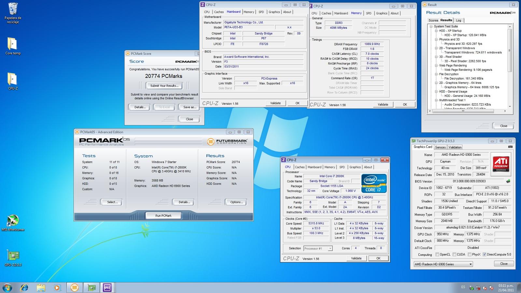The width and height of the screenshot is (521, 293).
Task: Click the CPU-Z Z icon in the Mainboard window title bar
Action: point(203,5)
